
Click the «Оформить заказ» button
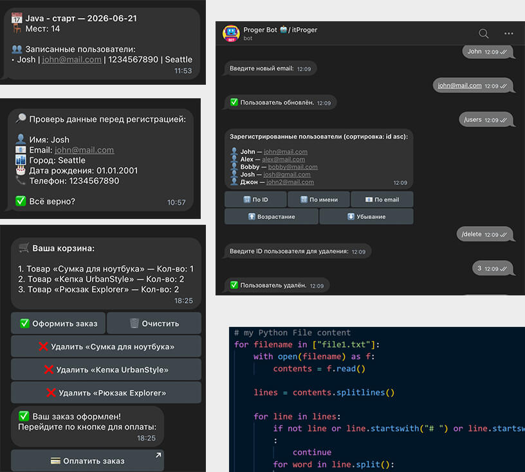pyautogui.click(x=59, y=323)
